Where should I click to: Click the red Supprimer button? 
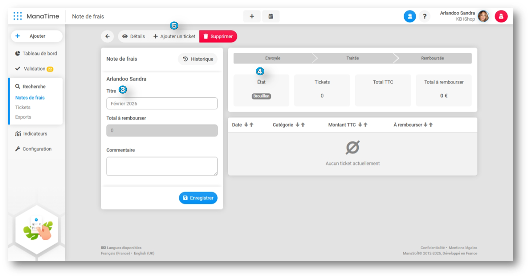pos(218,36)
